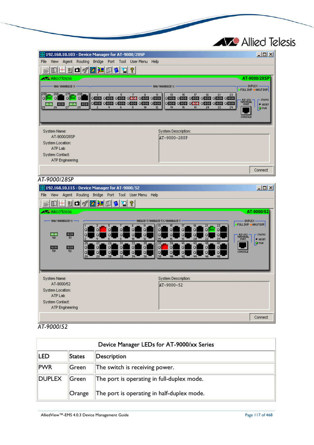This screenshot has height=445, width=314.
Task: Open Agent menu in AT-9000/52 window
Action: coord(67,195)
